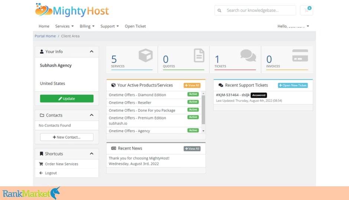Click the United States text

(52, 83)
